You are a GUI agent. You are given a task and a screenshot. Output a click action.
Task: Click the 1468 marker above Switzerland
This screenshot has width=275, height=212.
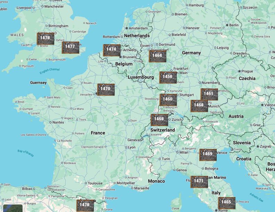tap(159, 120)
